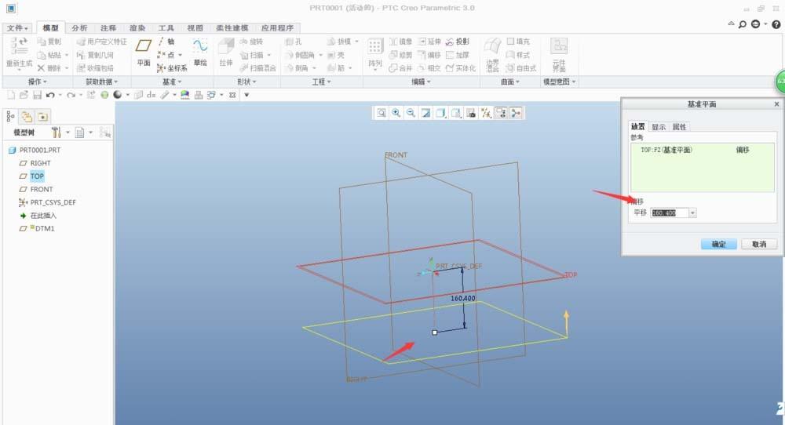Expand the 曲面 group dropdown

pyautogui.click(x=510, y=82)
